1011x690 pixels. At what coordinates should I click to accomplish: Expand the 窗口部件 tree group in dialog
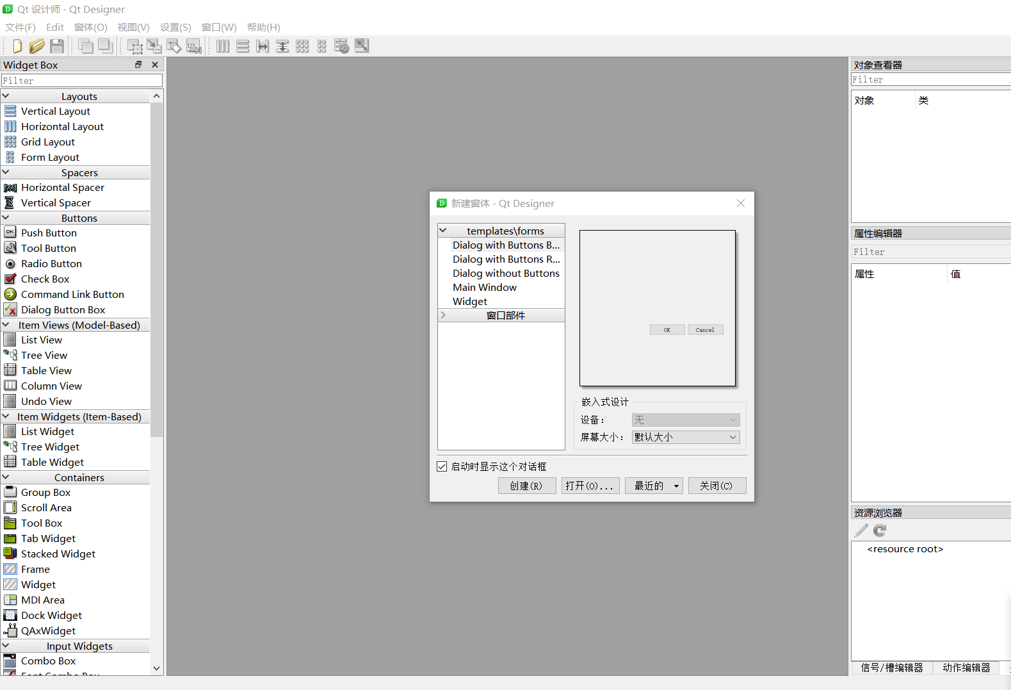443,315
